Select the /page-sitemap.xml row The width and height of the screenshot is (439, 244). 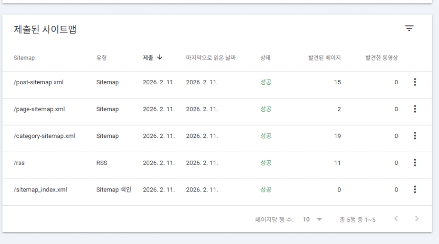pyautogui.click(x=39, y=109)
